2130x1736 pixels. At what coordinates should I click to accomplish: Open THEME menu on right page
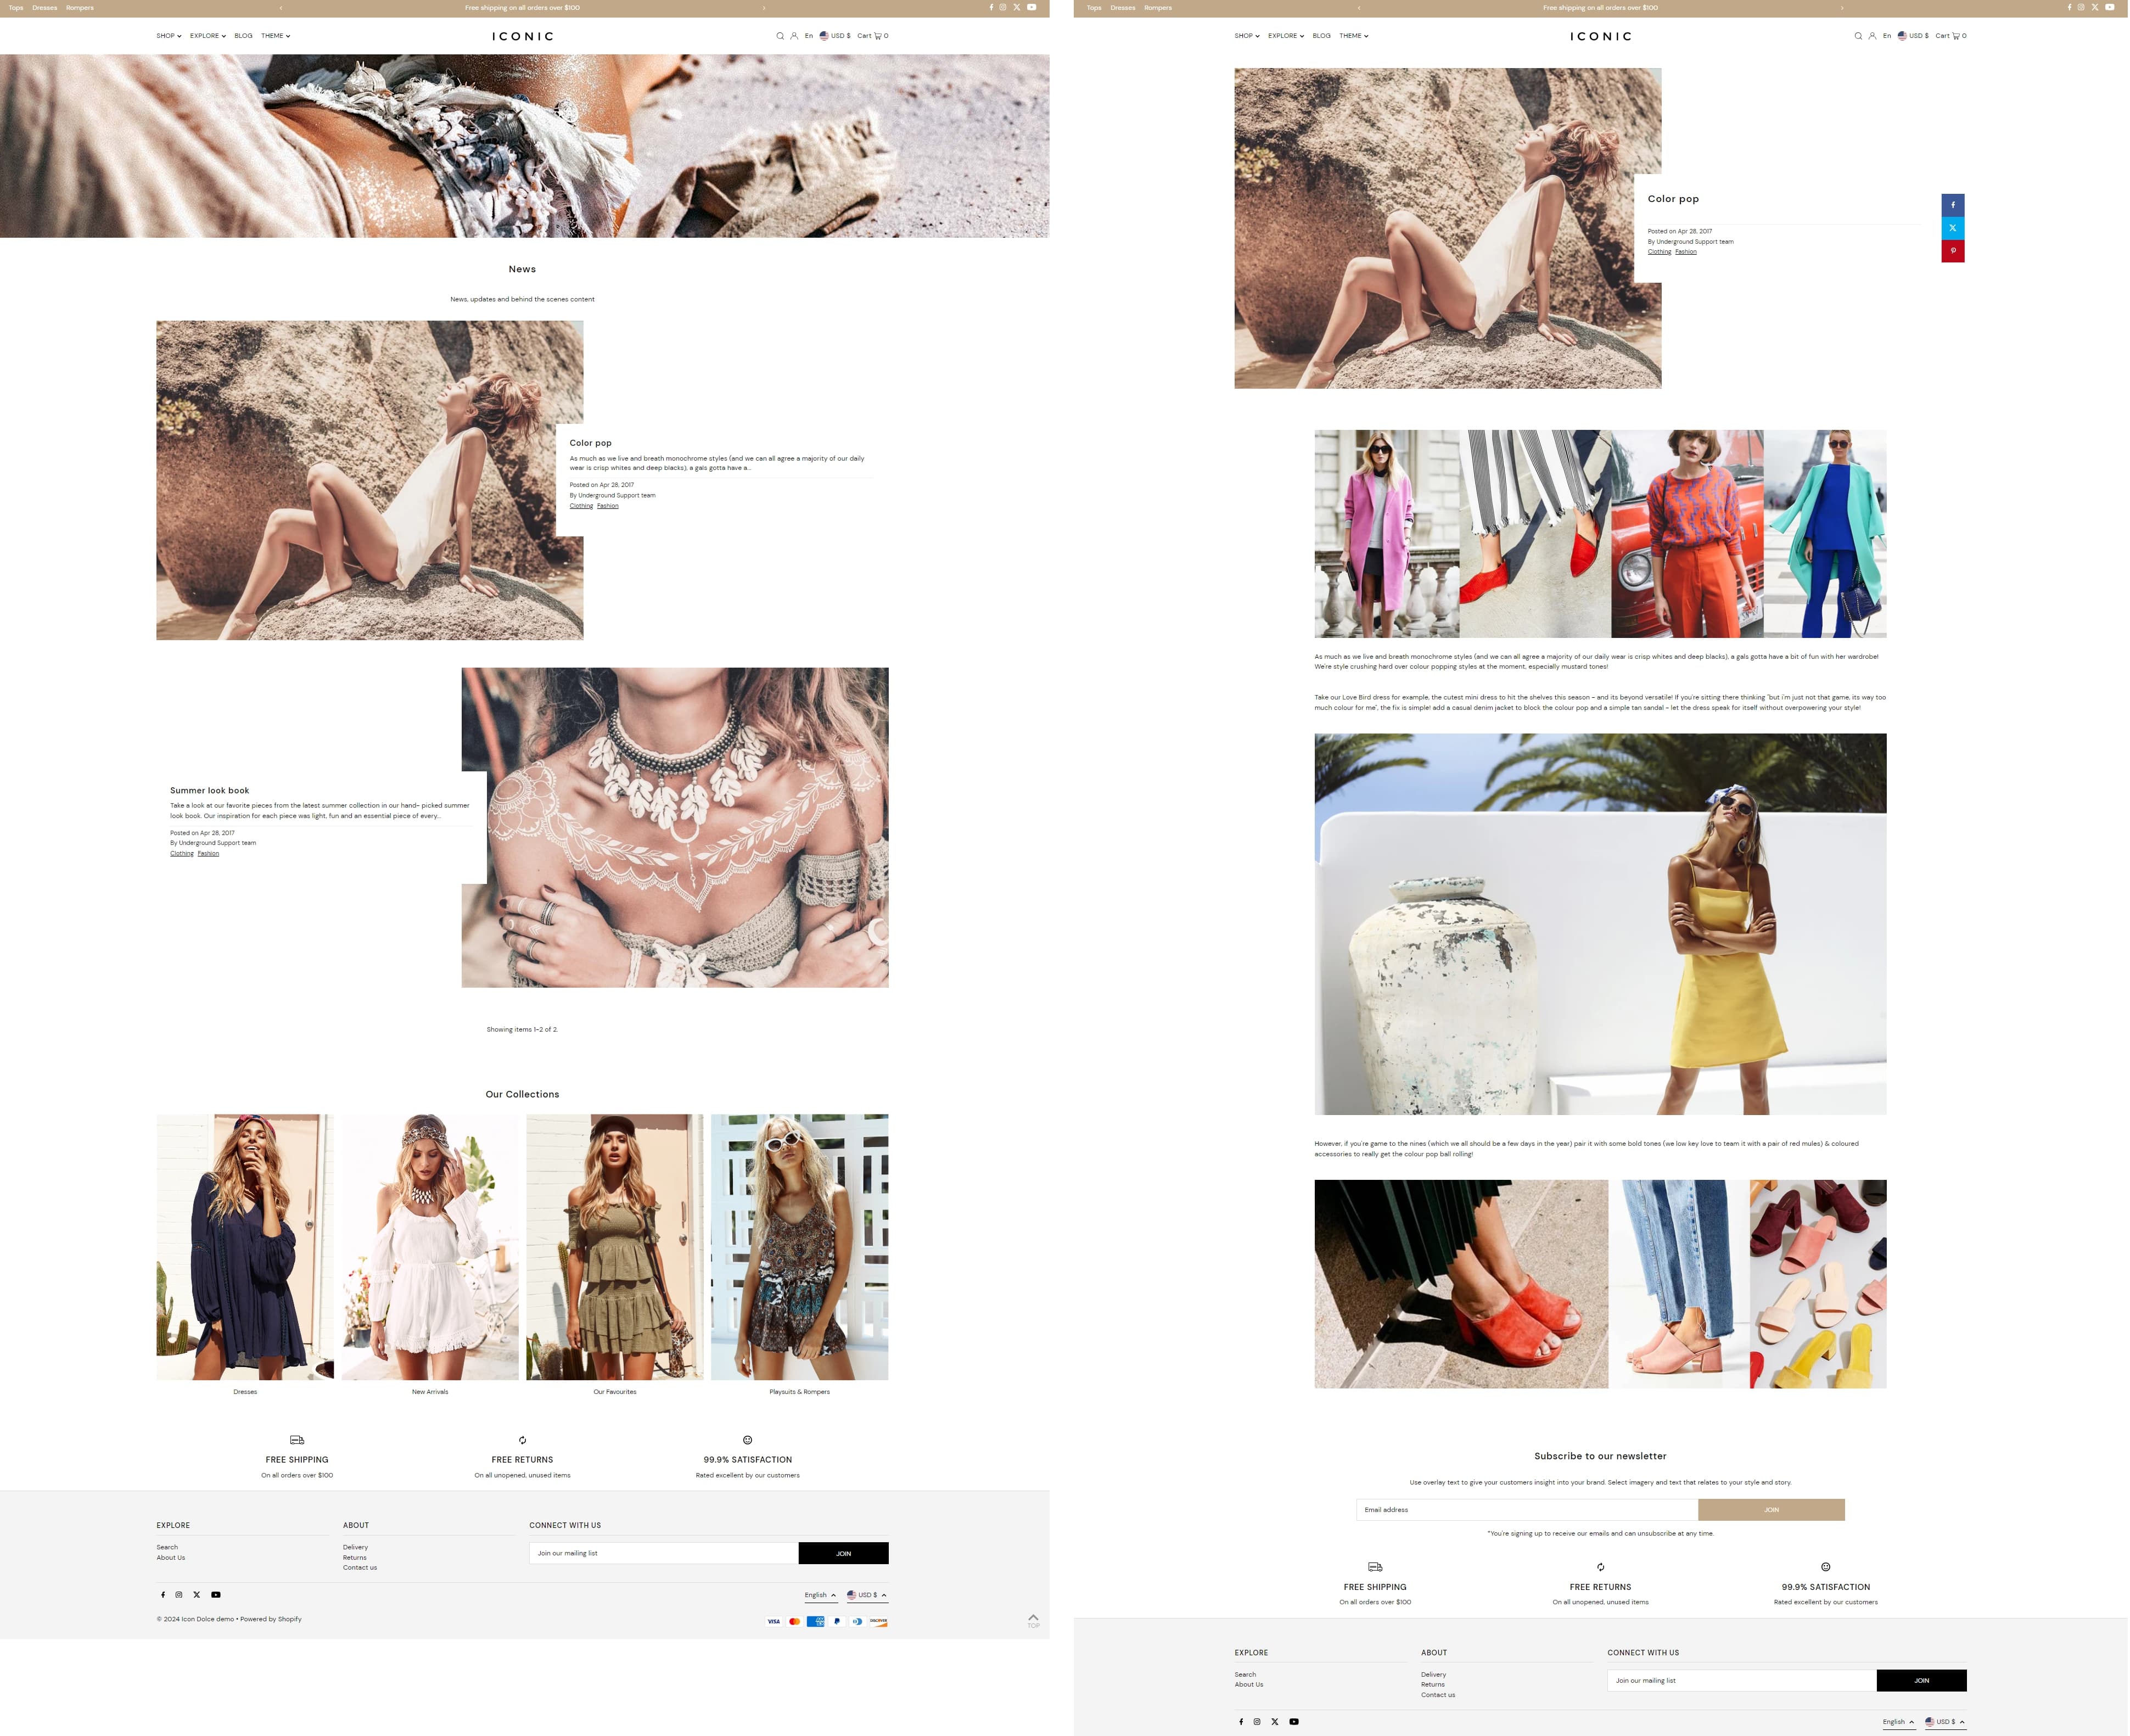tap(1354, 36)
